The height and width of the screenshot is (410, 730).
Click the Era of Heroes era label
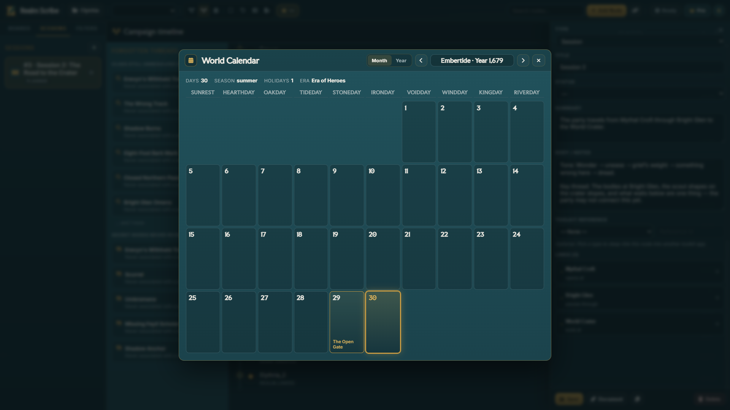coord(328,80)
